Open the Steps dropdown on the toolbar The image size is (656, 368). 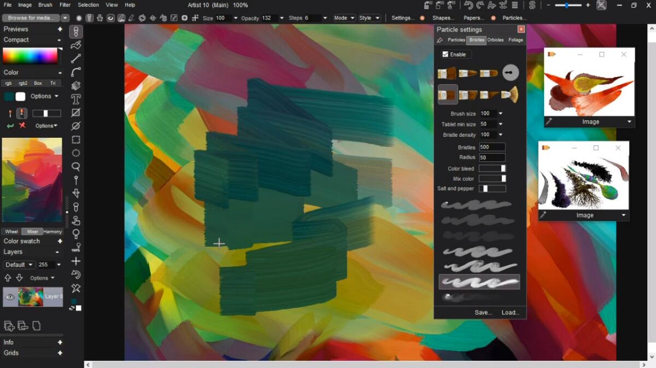click(x=324, y=17)
